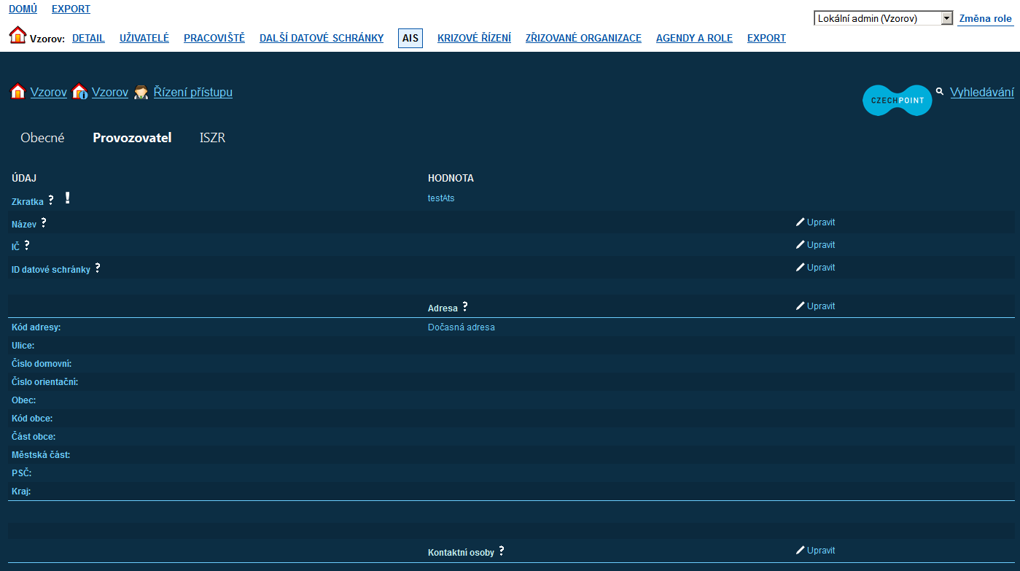
Task: Click the red house icon in the breadcrumb
Action: click(17, 91)
